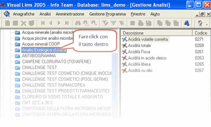Click the plain binoculars search icon
The height and width of the screenshot is (127, 211).
(78, 23)
